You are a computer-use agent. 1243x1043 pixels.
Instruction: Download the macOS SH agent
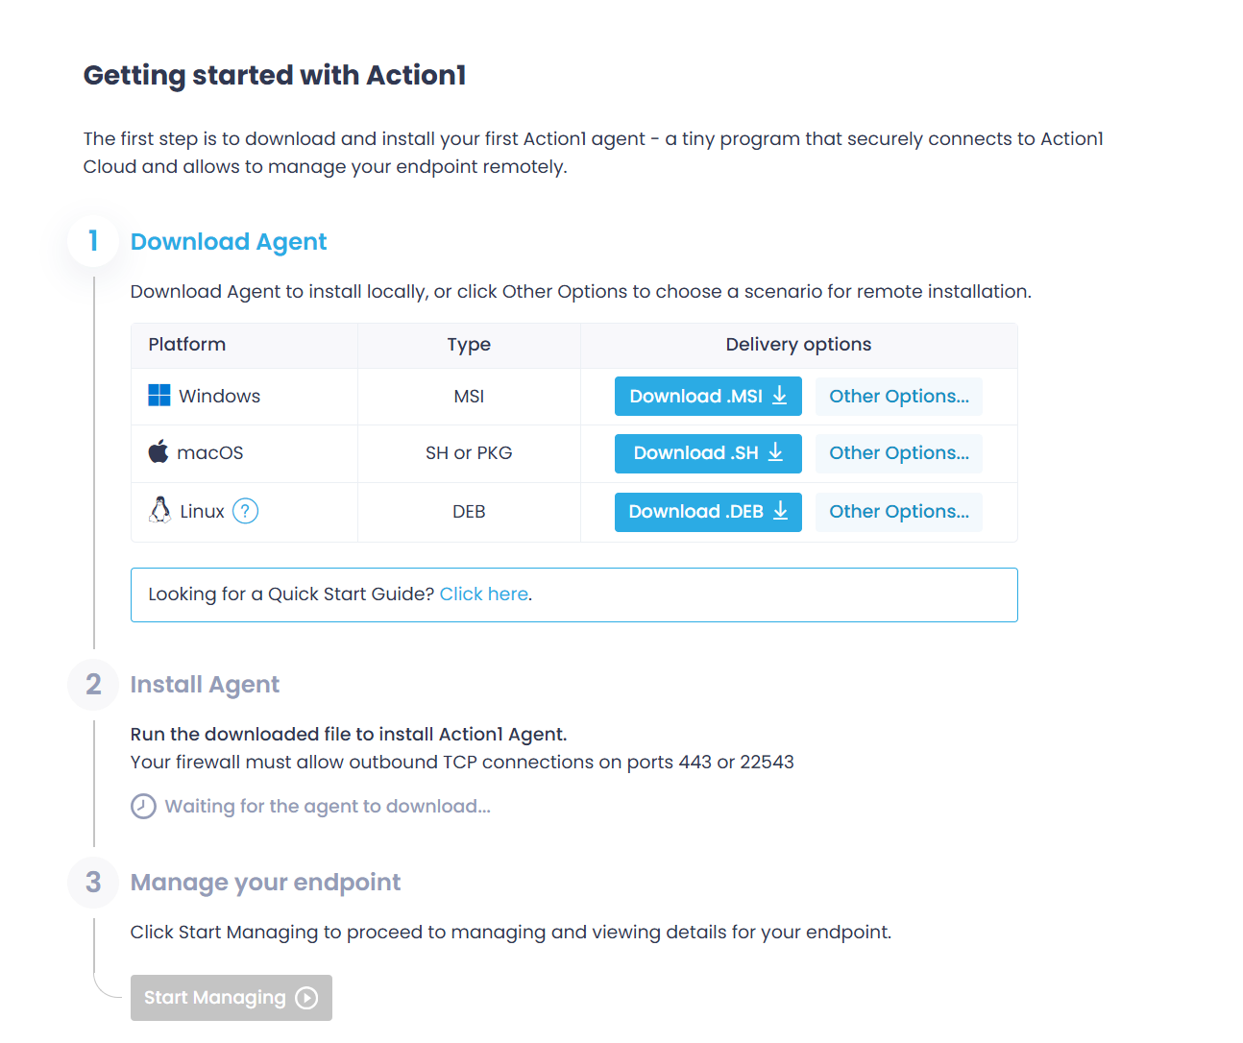click(x=708, y=453)
